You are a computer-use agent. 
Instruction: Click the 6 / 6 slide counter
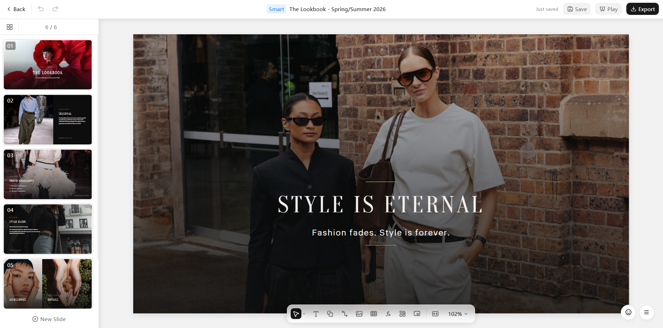point(51,27)
